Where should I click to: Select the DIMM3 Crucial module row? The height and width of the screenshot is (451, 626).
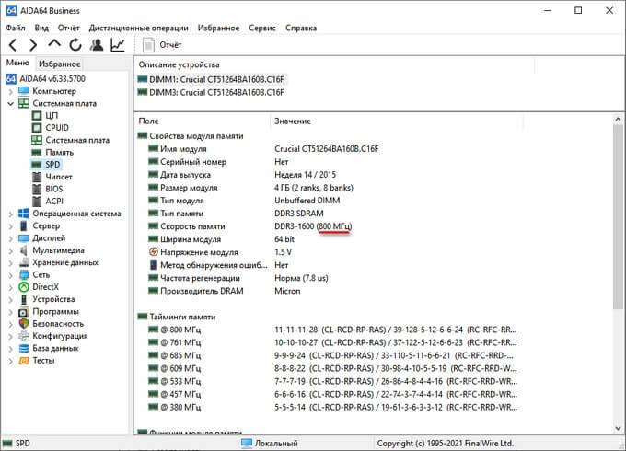pyautogui.click(x=211, y=92)
